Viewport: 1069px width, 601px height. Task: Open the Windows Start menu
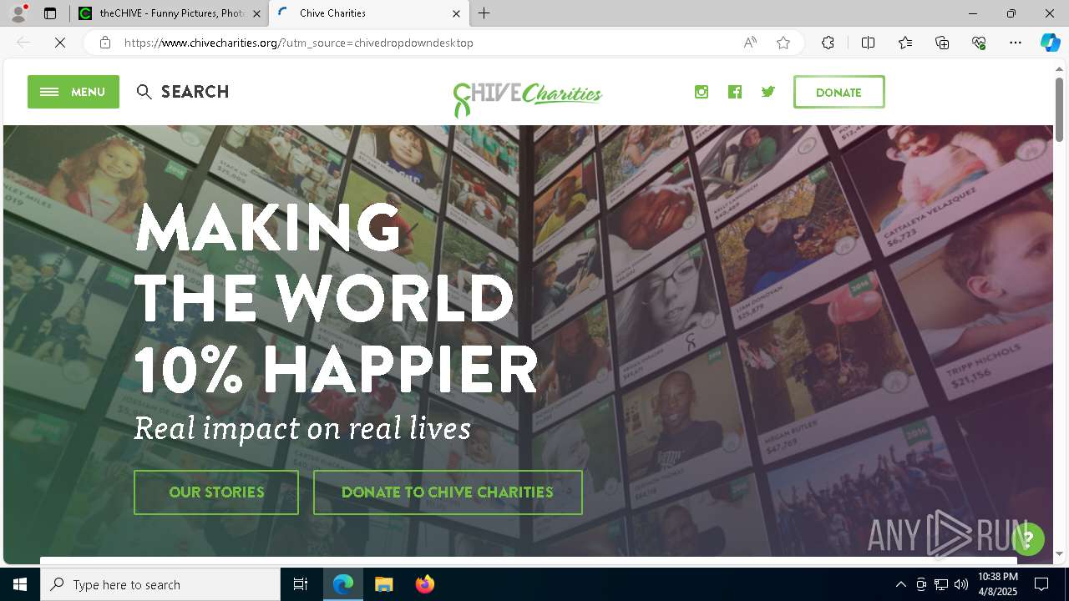(x=20, y=584)
